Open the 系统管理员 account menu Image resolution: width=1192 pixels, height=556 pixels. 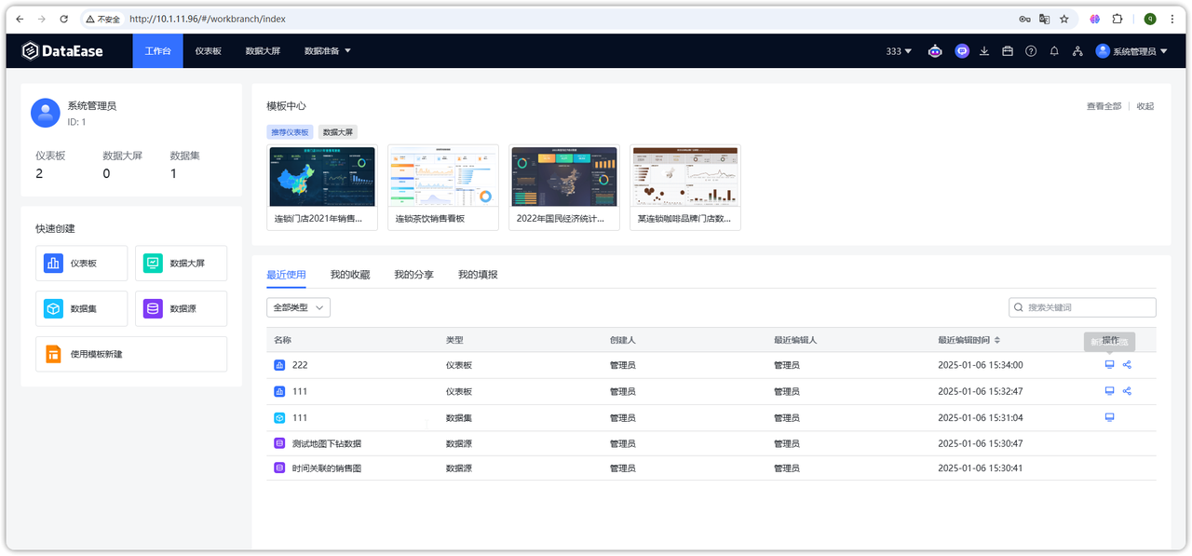[x=1131, y=51]
